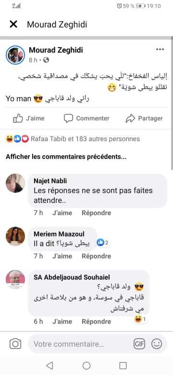Open Mourad Zeghidi's profile picture

click(15, 55)
